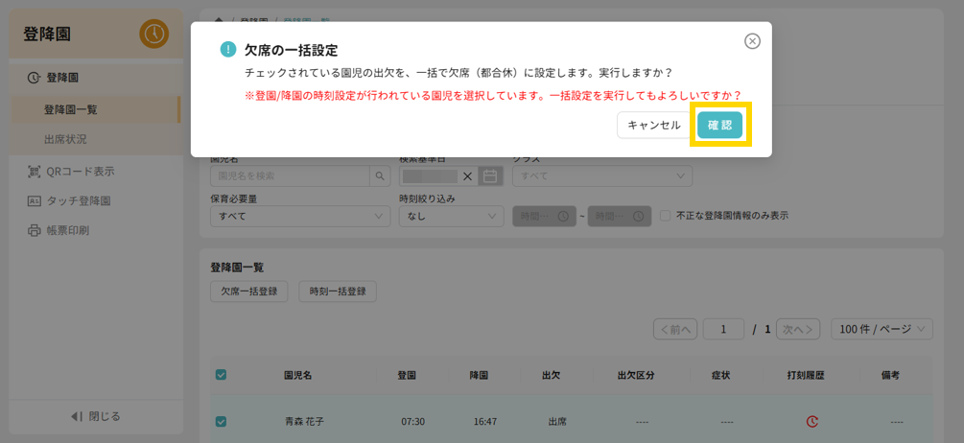Click the orange clock icon in the header
The height and width of the screenshot is (443, 964).
[153, 34]
